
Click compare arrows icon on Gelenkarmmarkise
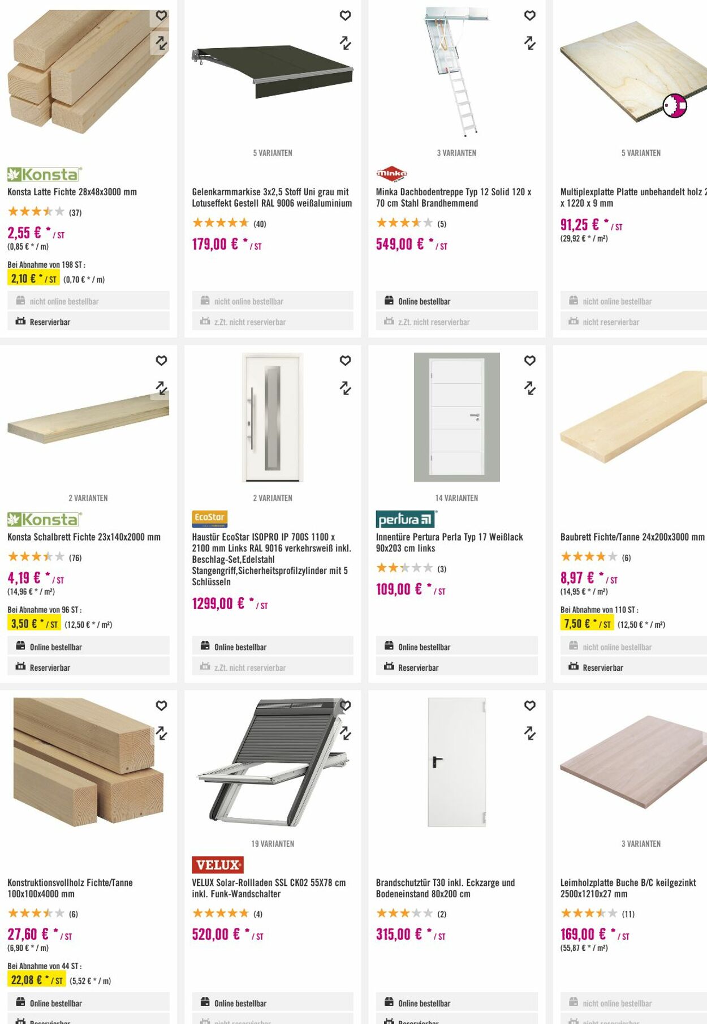tap(345, 43)
